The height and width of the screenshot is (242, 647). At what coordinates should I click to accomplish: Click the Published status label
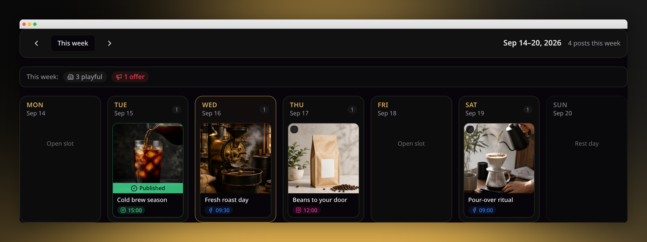pyautogui.click(x=152, y=188)
